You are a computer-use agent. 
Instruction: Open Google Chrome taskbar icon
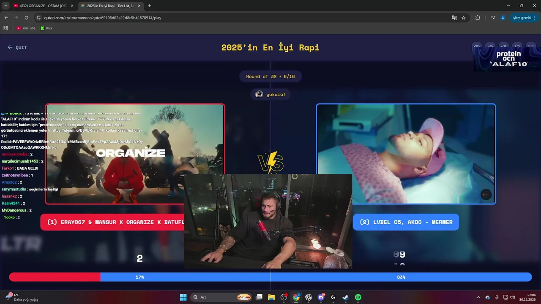pyautogui.click(x=296, y=297)
